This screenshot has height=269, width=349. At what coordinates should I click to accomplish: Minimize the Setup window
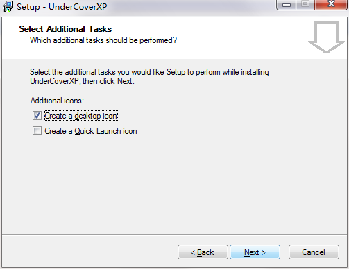click(x=287, y=5)
